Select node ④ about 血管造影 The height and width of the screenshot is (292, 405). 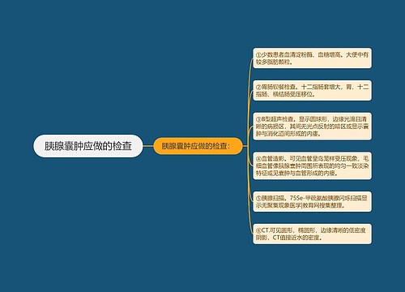pos(312,165)
